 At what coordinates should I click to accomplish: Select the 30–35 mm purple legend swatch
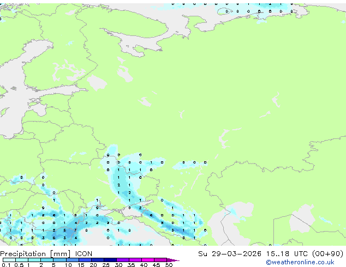[x=123, y=260]
